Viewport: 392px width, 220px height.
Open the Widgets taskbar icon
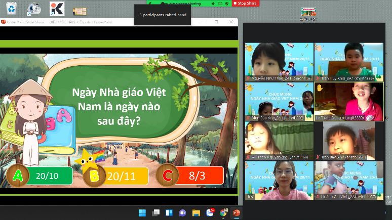[170, 213]
